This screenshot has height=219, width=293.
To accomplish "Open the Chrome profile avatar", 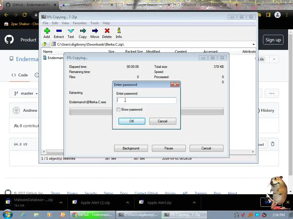I will (x=278, y=15).
